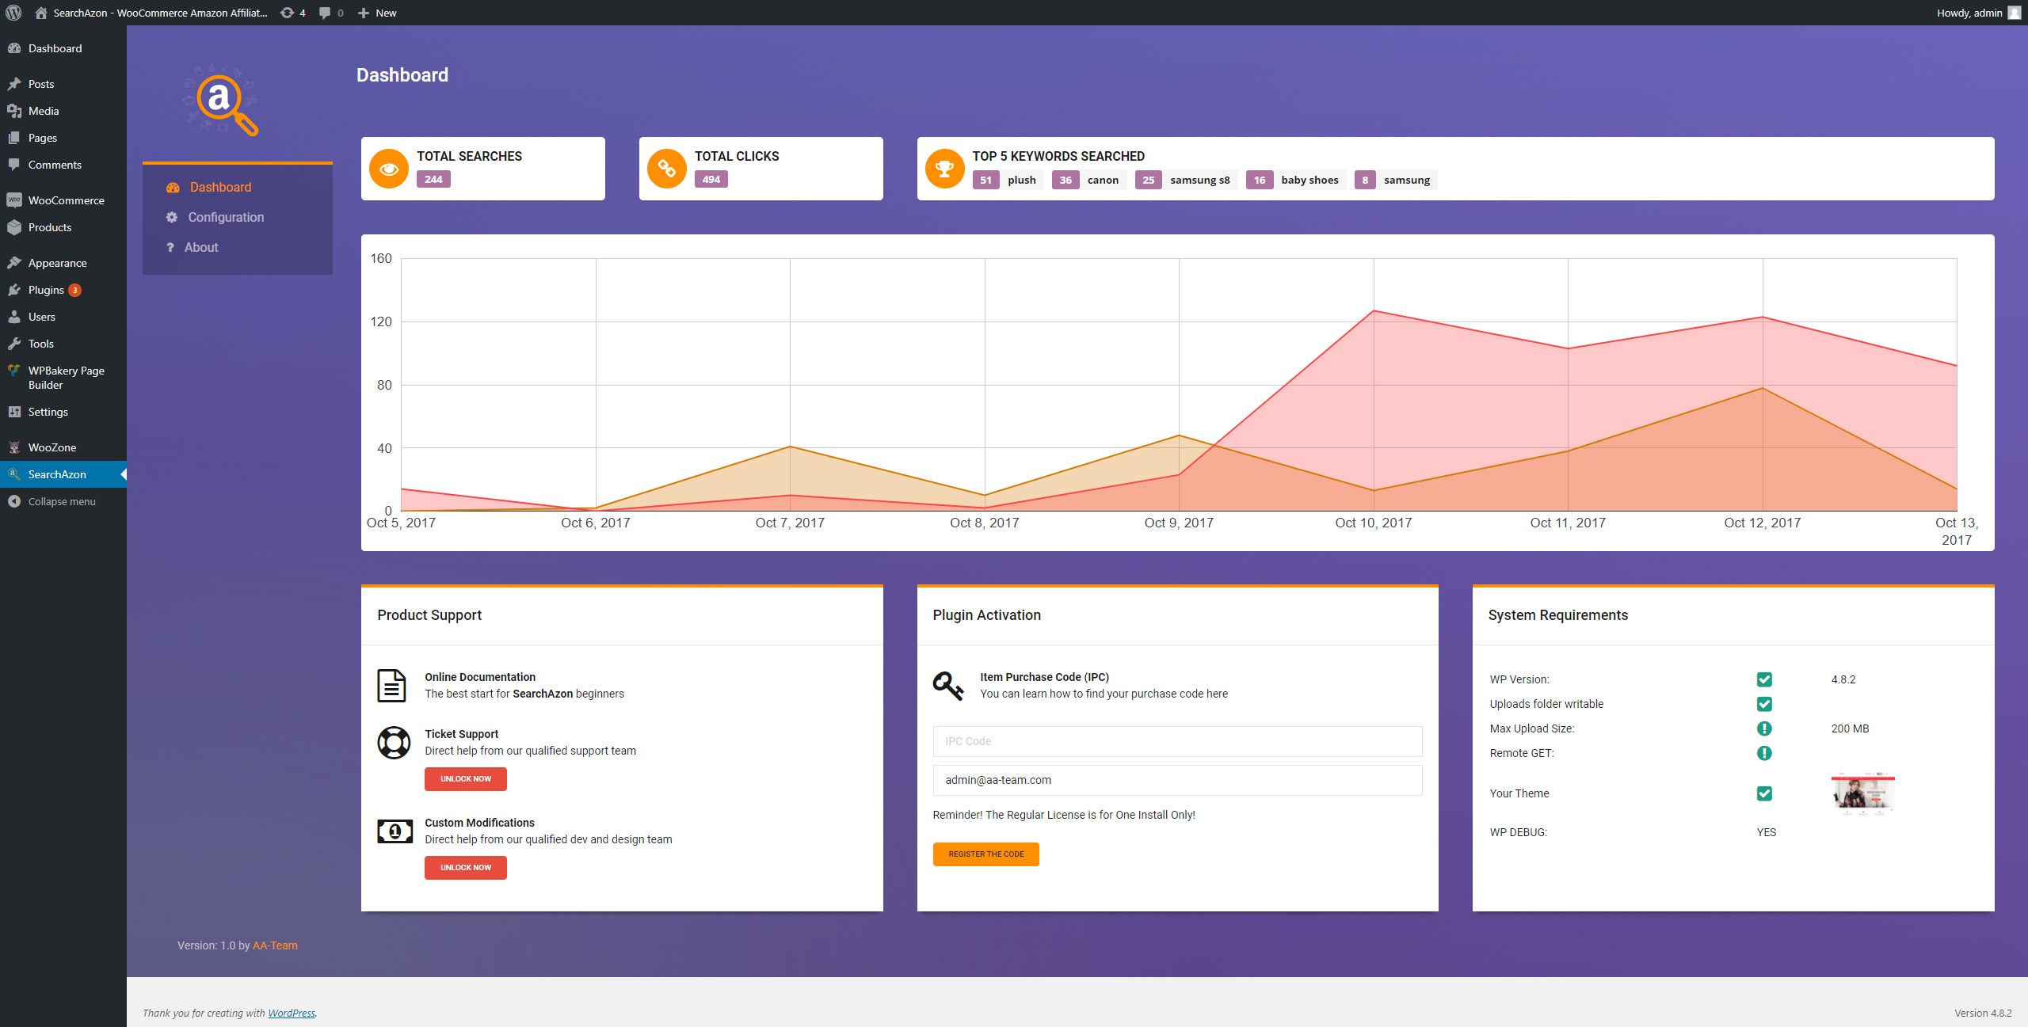Click the Total Searches eye icon
This screenshot has width=2028, height=1027.
tap(389, 169)
